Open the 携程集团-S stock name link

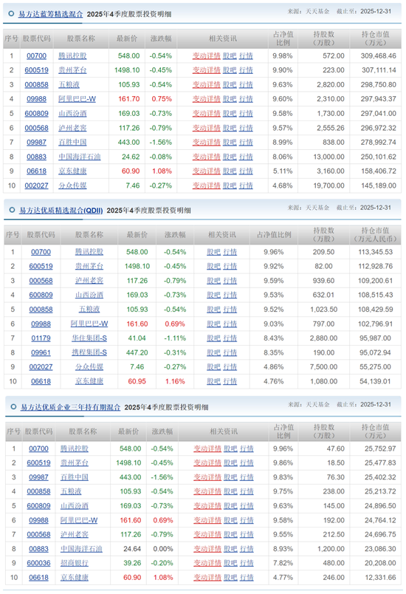pos(89,352)
